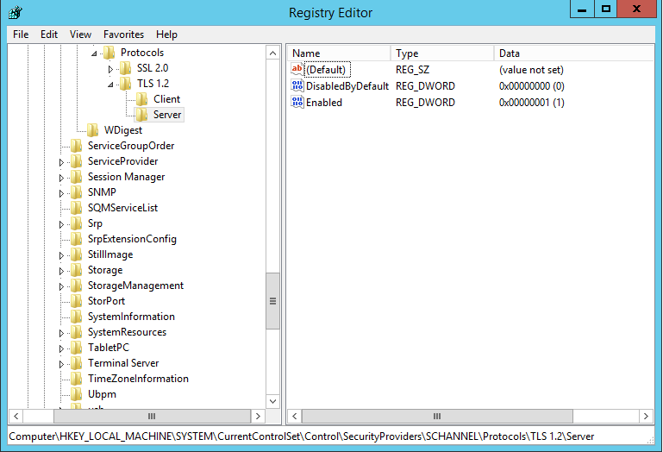This screenshot has width=663, height=452.
Task: Click the DWORD icon next to DisabledByDefault
Action: click(297, 86)
